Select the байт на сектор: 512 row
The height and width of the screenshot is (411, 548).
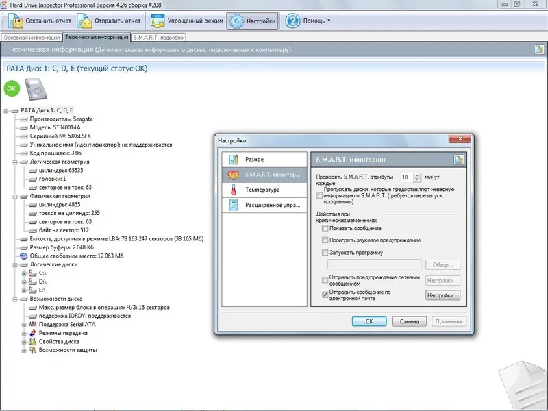coord(64,230)
